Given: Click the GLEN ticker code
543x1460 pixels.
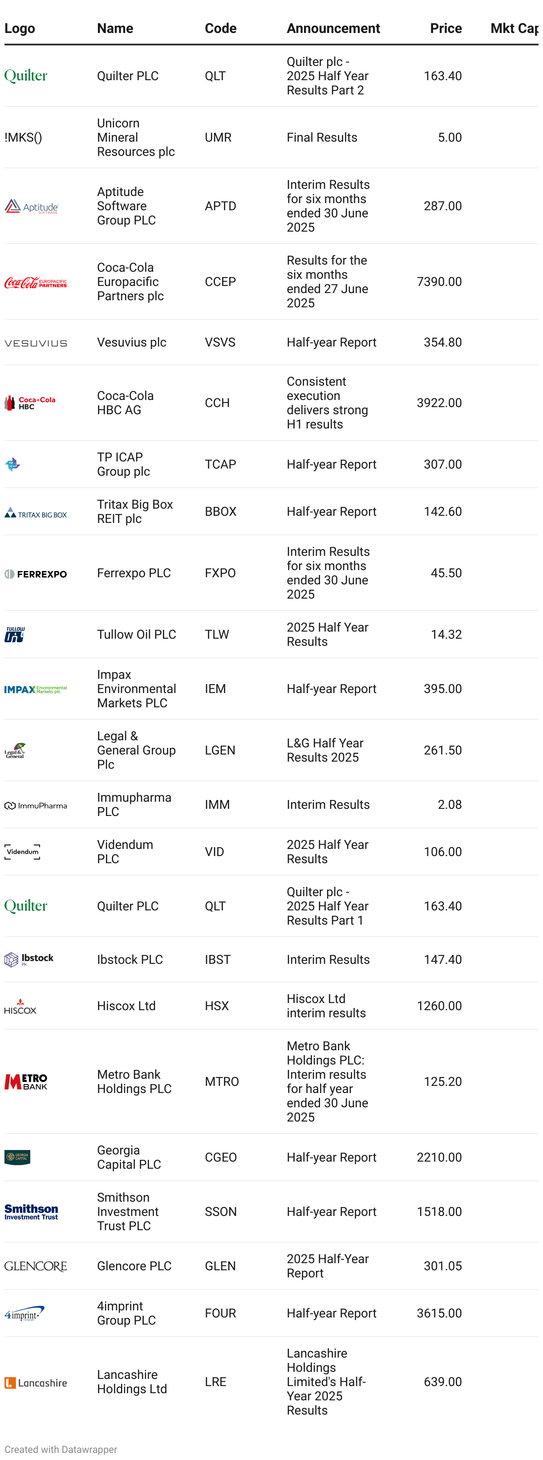Looking at the screenshot, I should point(220,1266).
